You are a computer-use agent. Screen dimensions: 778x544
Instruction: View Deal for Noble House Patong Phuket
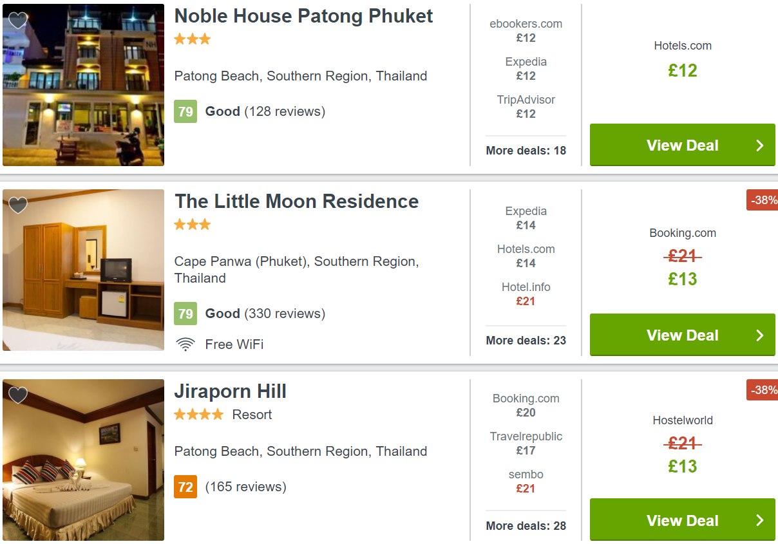[x=683, y=145]
